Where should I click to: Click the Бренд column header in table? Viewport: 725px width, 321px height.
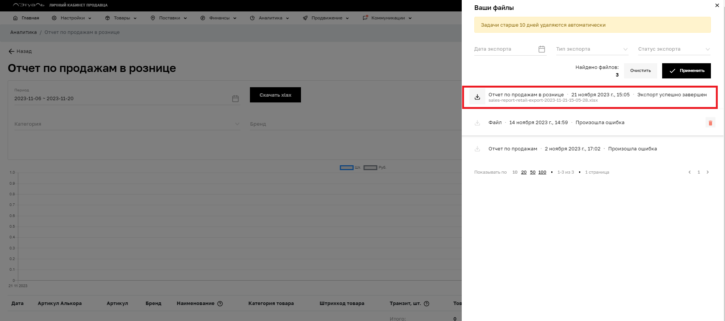153,303
